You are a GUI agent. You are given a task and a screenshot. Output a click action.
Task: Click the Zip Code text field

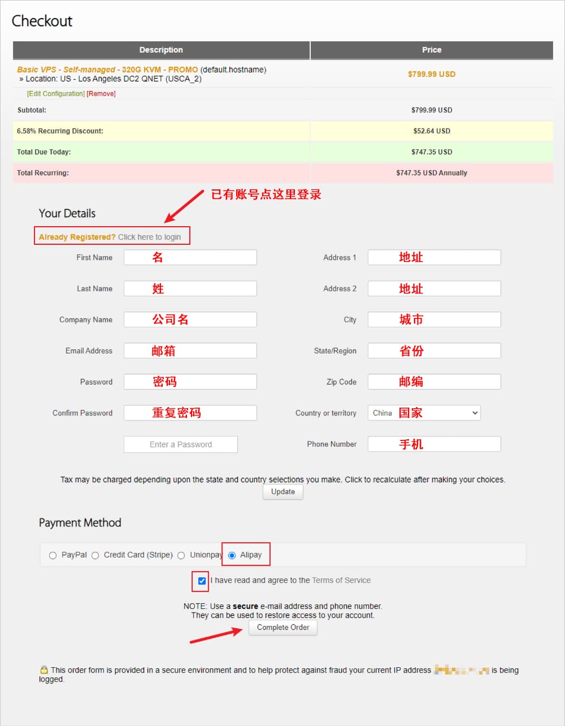click(x=434, y=382)
